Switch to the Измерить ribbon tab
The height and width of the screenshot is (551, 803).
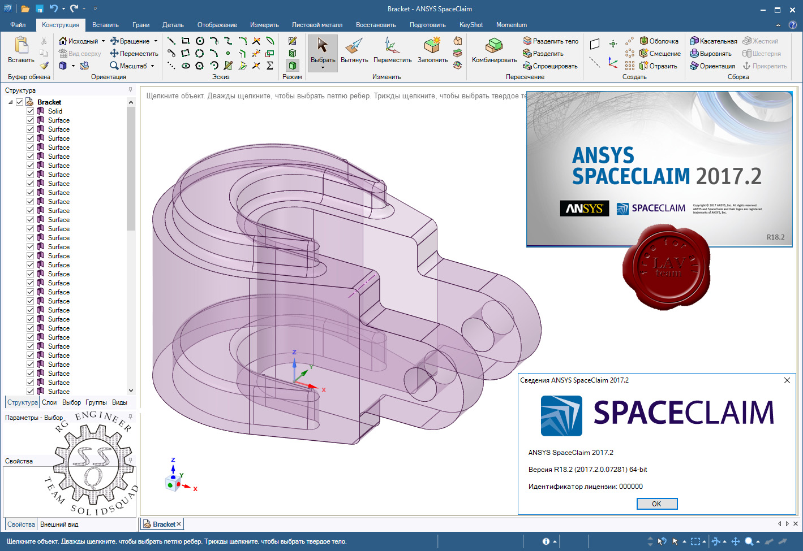[x=264, y=25]
